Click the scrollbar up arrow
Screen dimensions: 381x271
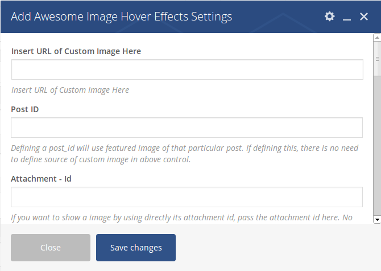click(377, 38)
